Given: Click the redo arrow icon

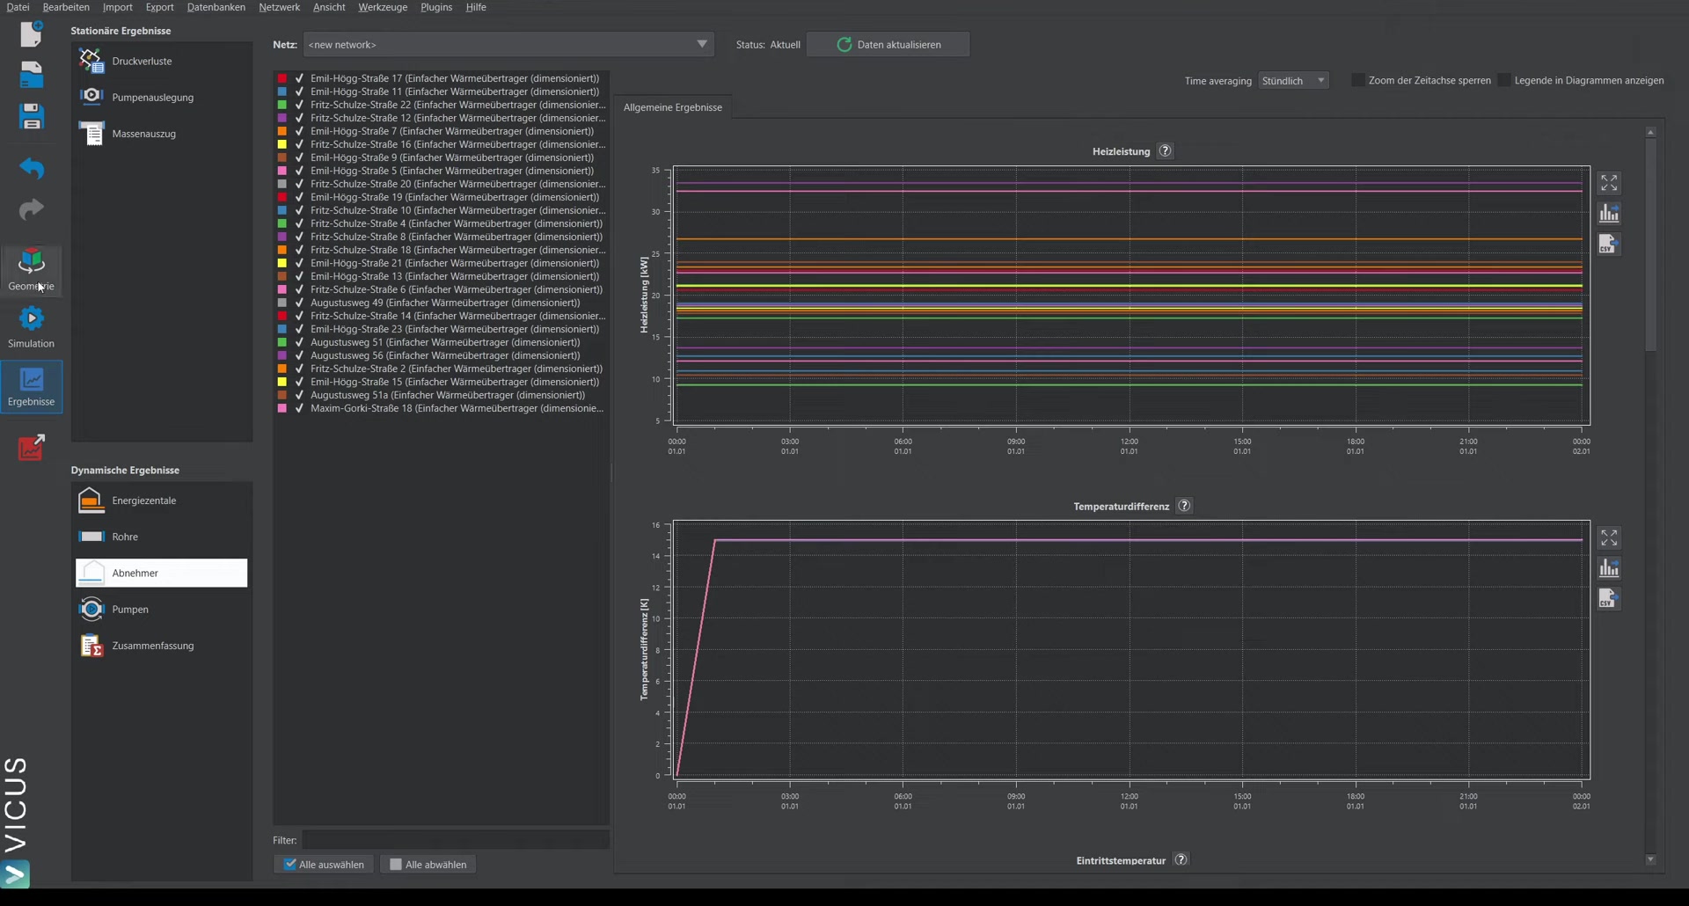Looking at the screenshot, I should coord(32,209).
